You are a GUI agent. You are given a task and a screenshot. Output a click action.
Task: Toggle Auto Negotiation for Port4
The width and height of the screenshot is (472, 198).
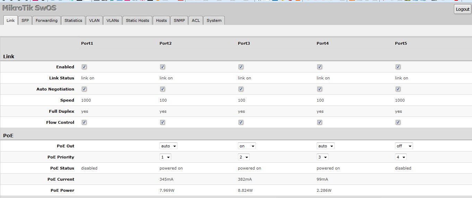pos(319,89)
